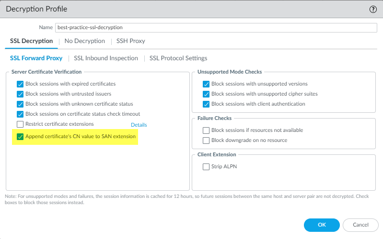Enable the Strip ALPN checkbox
383x239 pixels.
(x=206, y=167)
